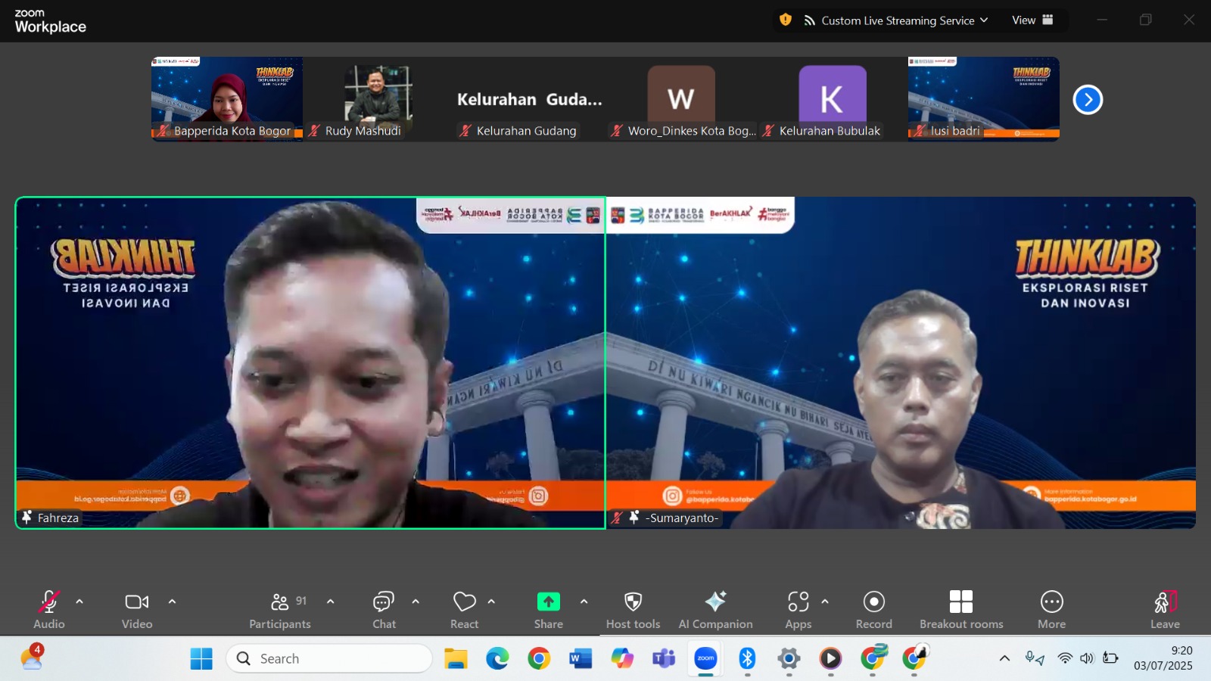This screenshot has height=681, width=1211.
Task: Toggle camera with Video button
Action: click(x=137, y=610)
